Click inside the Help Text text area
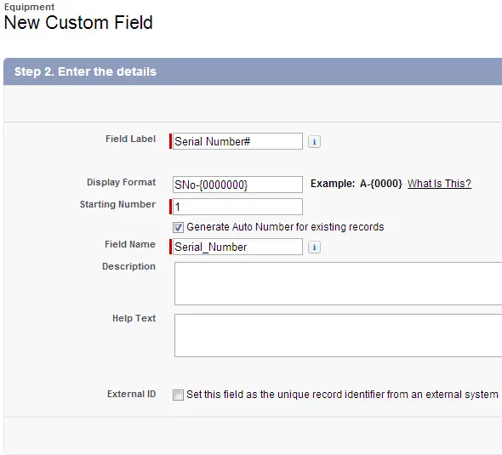The image size is (502, 455). pos(338,335)
